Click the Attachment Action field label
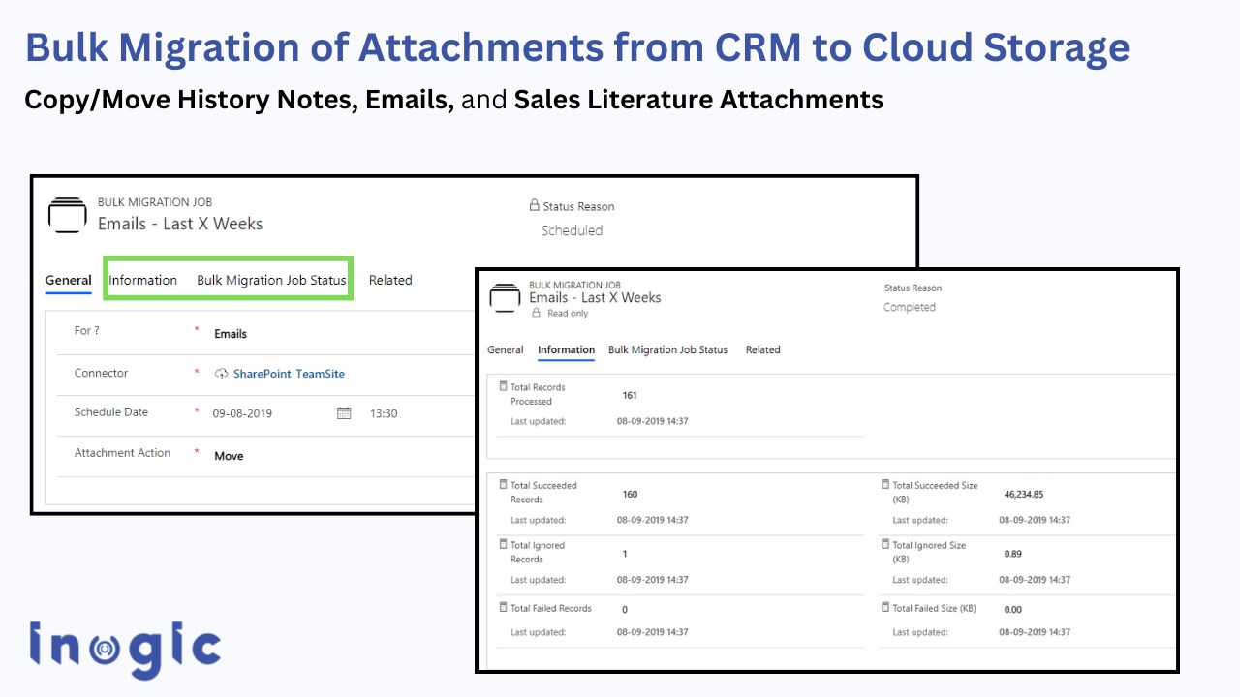Screen dimensions: 1240x697 (x=122, y=452)
